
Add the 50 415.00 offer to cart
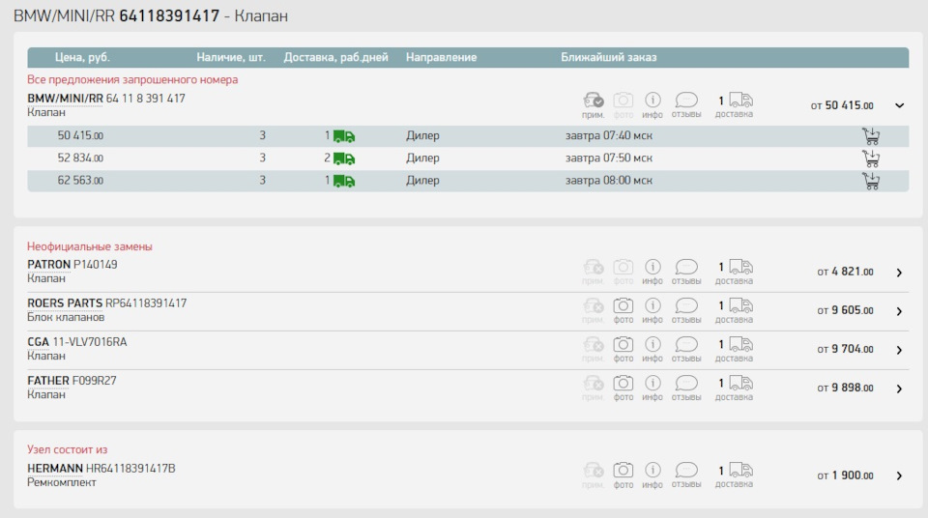tap(871, 136)
